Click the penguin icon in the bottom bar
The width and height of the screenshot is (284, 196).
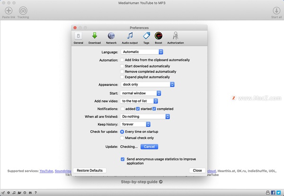[268, 193]
